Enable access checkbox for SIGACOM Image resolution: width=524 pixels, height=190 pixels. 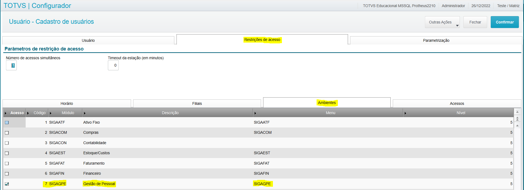point(7,133)
